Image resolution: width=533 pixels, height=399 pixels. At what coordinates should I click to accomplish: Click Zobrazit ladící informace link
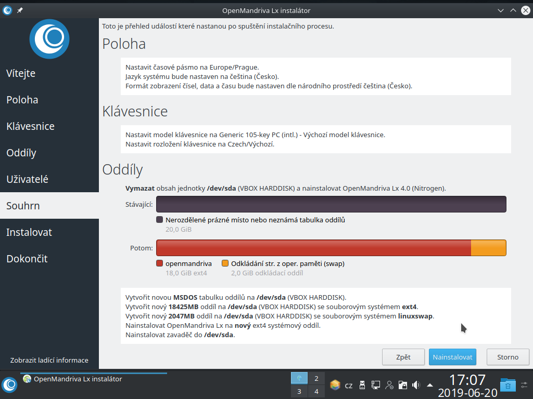[x=49, y=360]
